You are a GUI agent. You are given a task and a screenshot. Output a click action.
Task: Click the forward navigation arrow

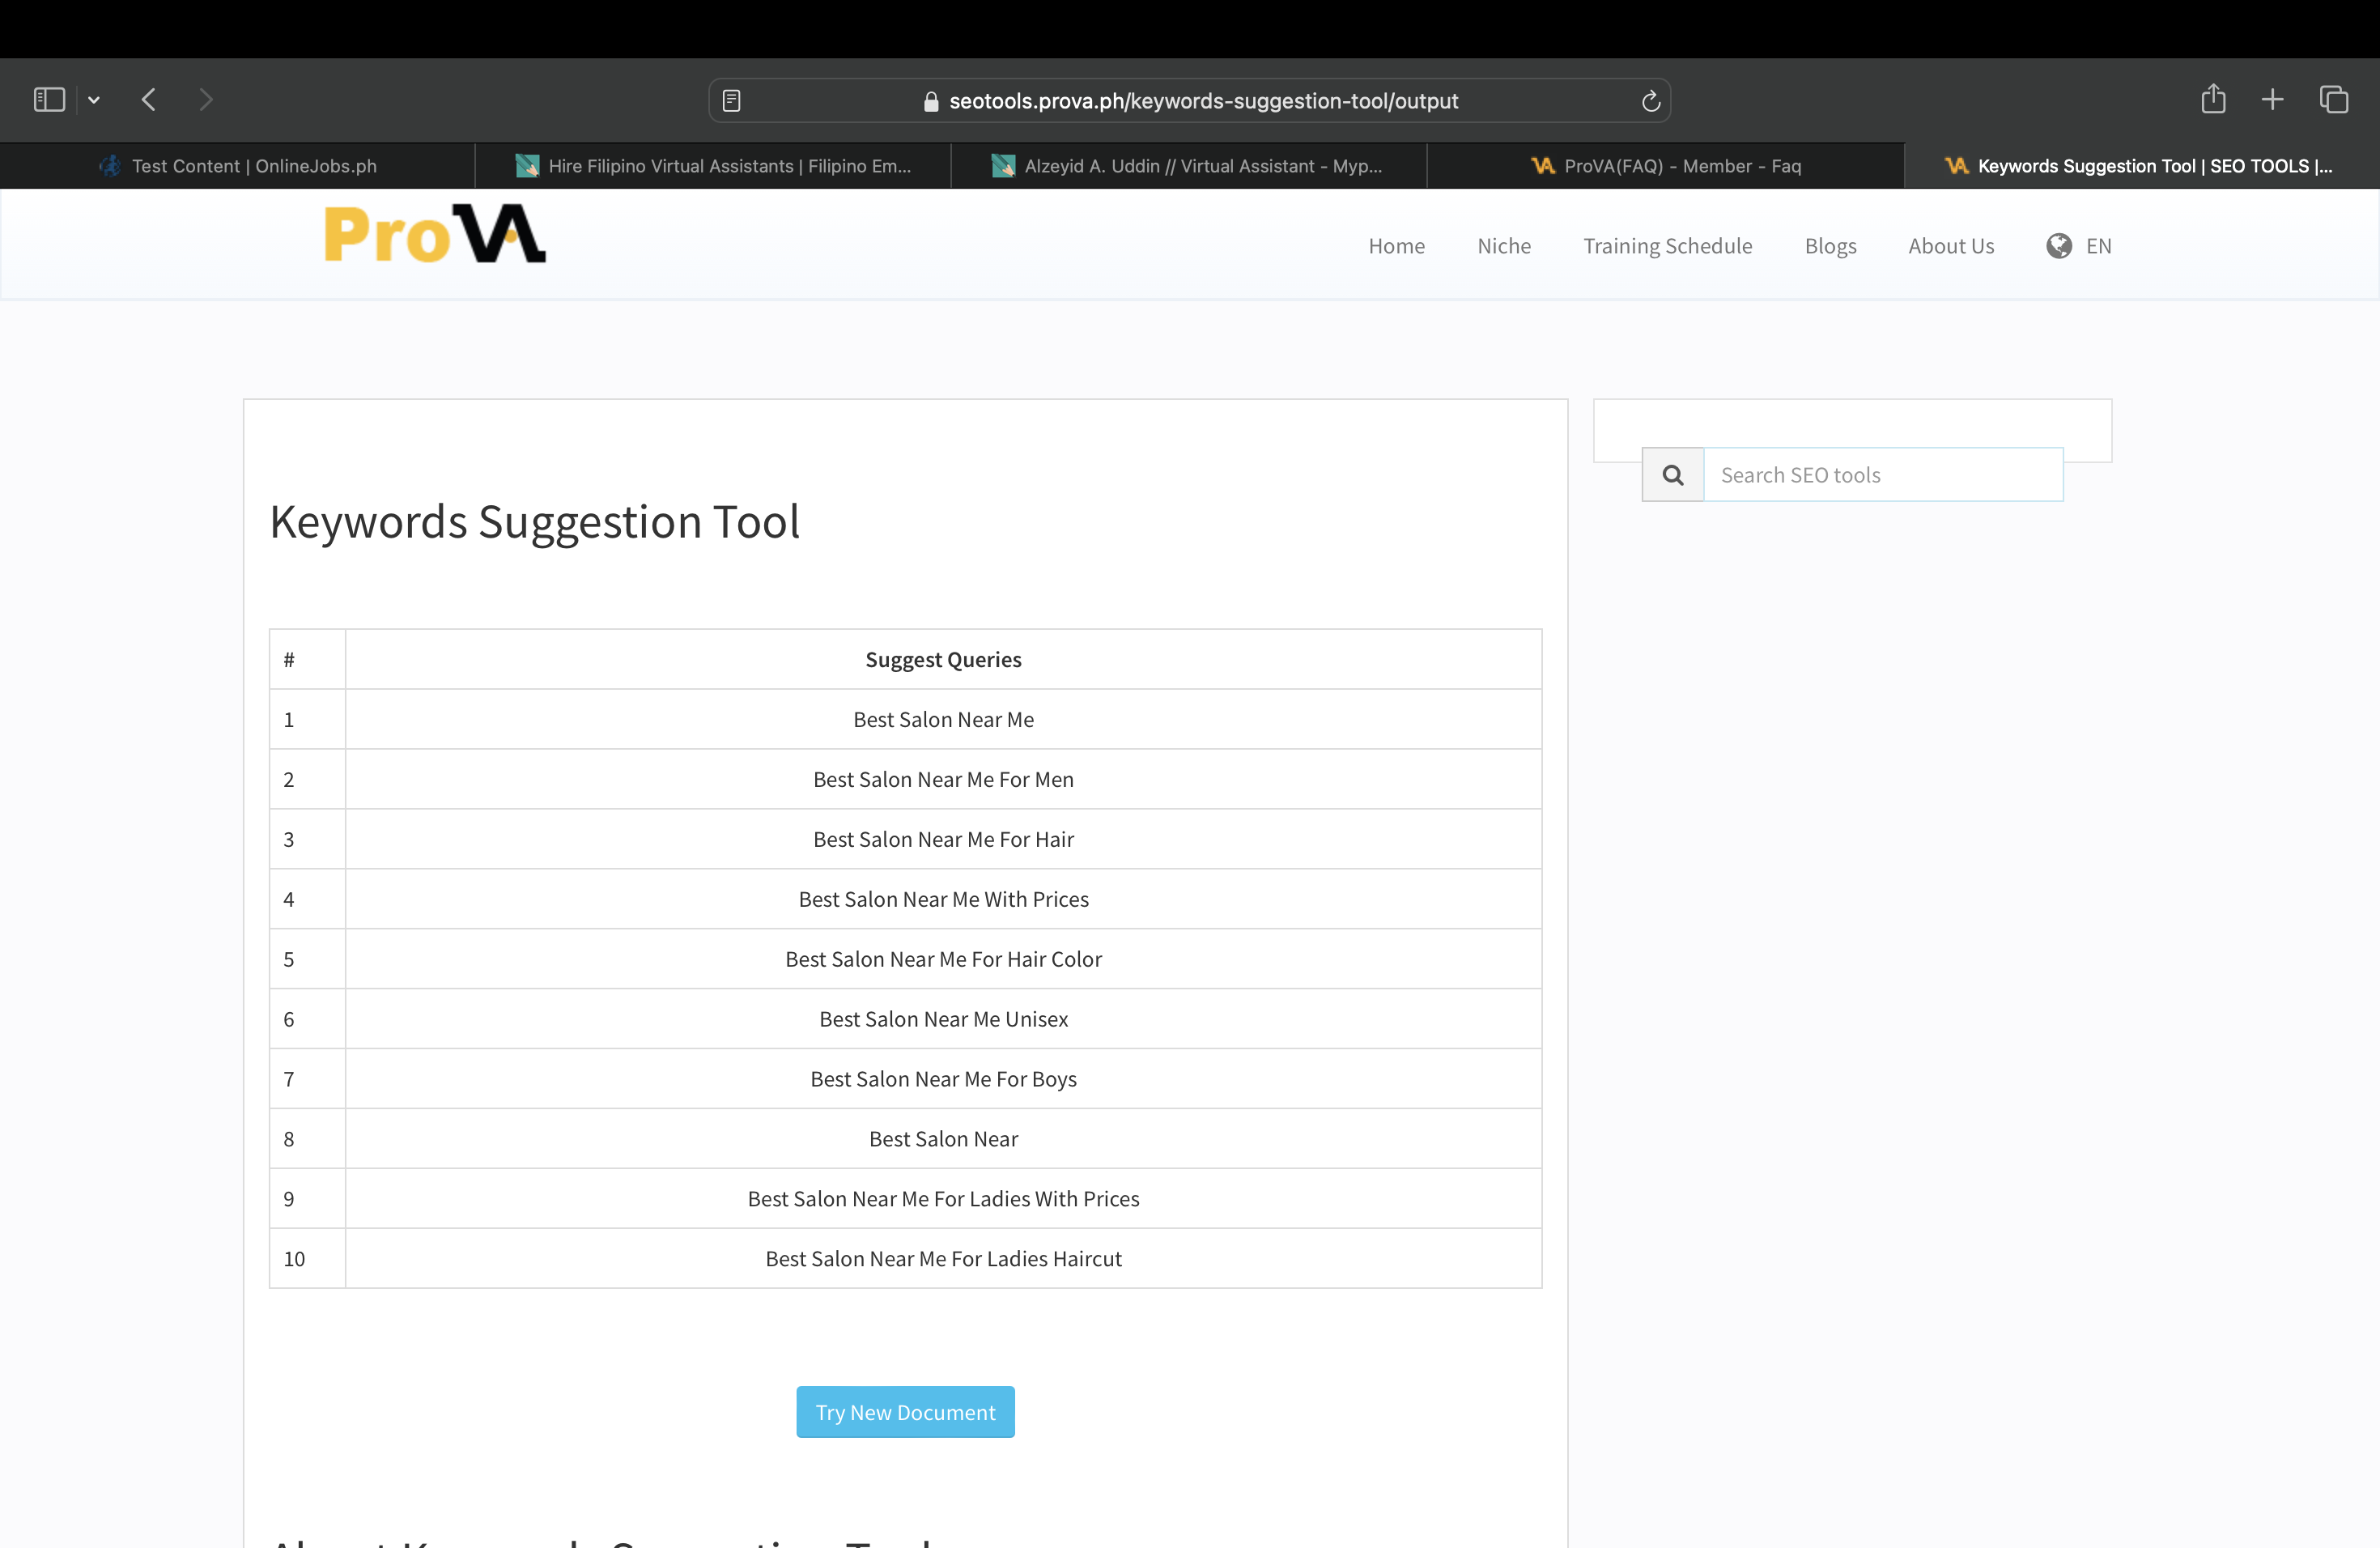(x=206, y=100)
